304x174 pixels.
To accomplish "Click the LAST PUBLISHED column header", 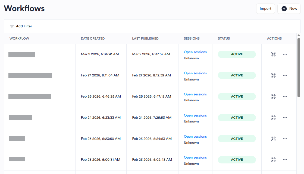I will 145,38.
